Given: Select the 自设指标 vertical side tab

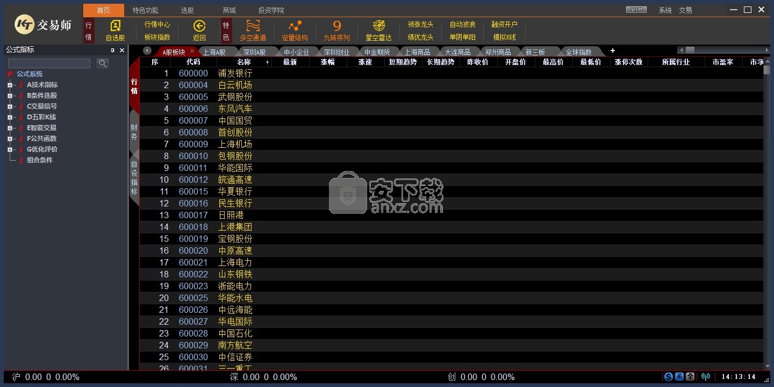Looking at the screenshot, I should (x=134, y=178).
